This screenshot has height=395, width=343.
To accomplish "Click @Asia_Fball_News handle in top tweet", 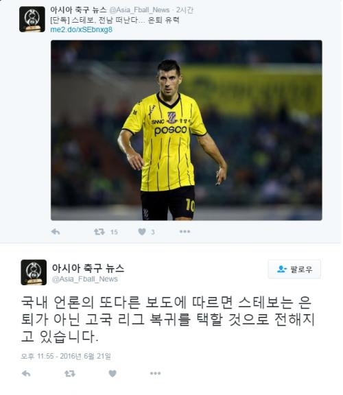I will [x=139, y=10].
